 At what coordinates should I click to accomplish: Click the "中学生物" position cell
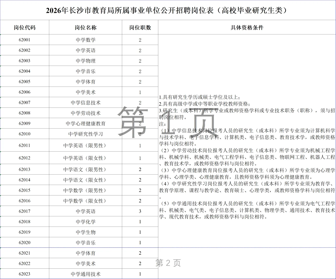point(86,232)
